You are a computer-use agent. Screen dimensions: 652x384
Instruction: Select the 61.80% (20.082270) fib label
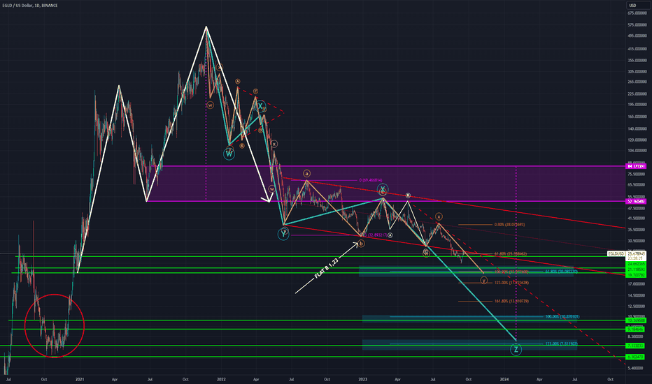pyautogui.click(x=561, y=272)
